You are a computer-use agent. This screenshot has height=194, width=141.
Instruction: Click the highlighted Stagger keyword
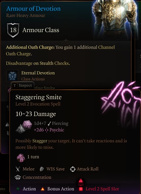40,141
